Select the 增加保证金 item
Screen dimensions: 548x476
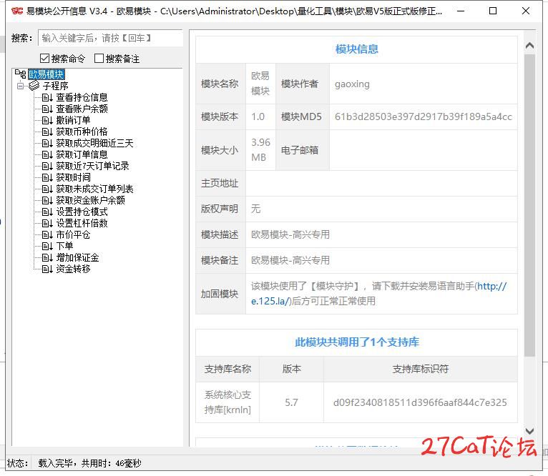coord(77,258)
